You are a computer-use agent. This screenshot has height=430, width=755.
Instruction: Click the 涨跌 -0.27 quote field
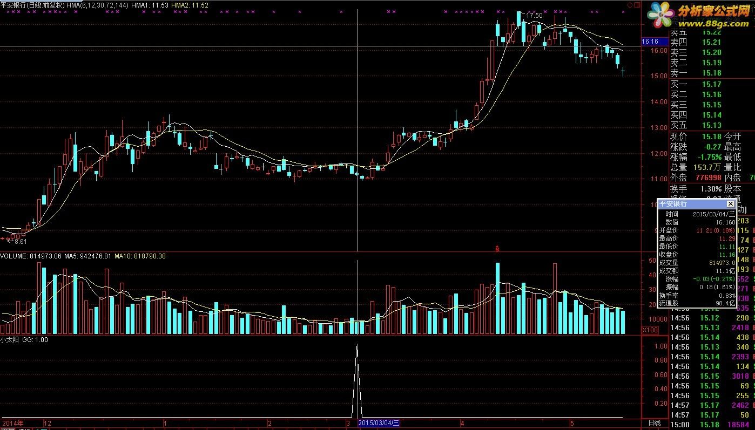pos(696,147)
